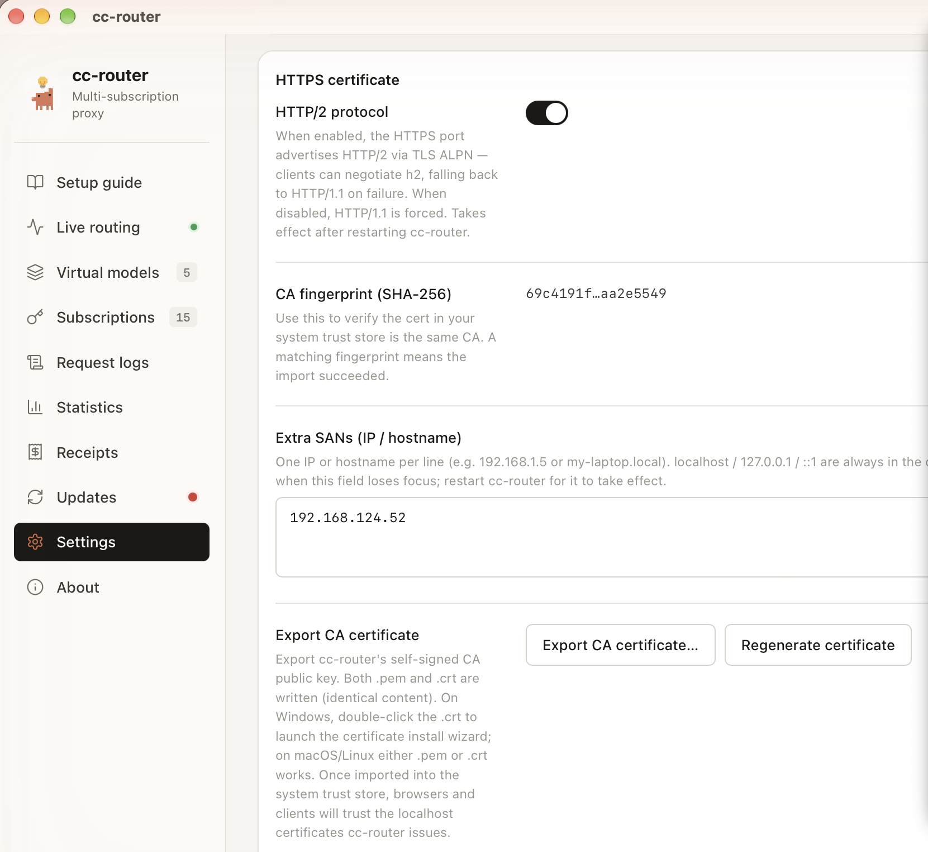Click the Multi-subscription proxy subtitle
This screenshot has width=928, height=852.
pyautogui.click(x=125, y=105)
